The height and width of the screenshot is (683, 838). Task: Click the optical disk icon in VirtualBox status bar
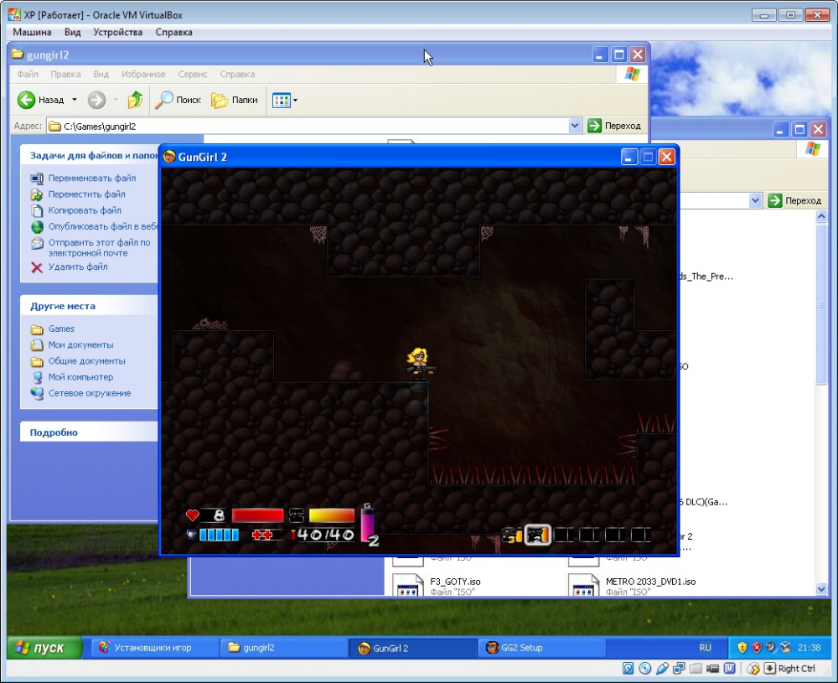[644, 668]
